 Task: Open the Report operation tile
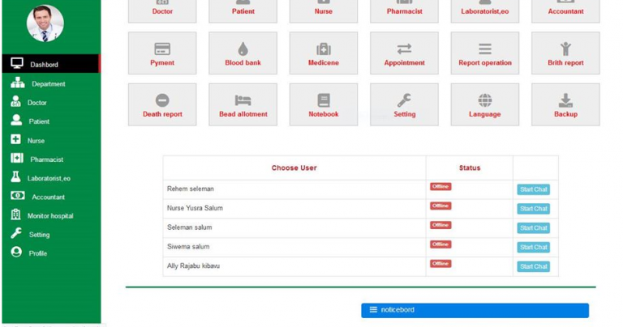484,53
